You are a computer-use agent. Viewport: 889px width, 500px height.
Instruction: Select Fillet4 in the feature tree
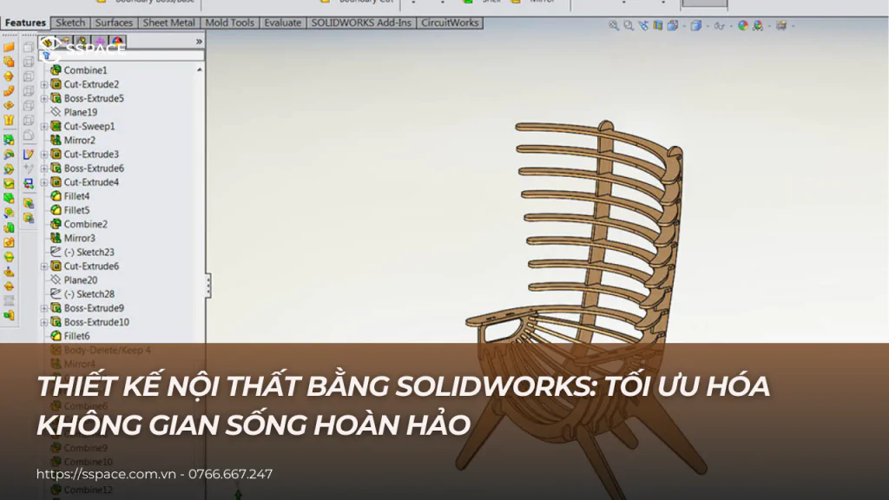[76, 196]
